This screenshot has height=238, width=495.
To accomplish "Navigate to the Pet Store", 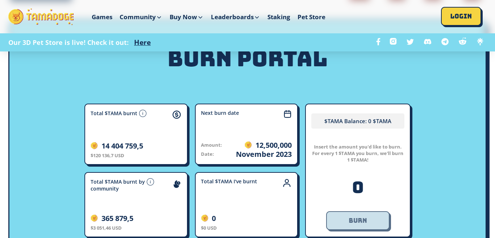I will coord(311,17).
